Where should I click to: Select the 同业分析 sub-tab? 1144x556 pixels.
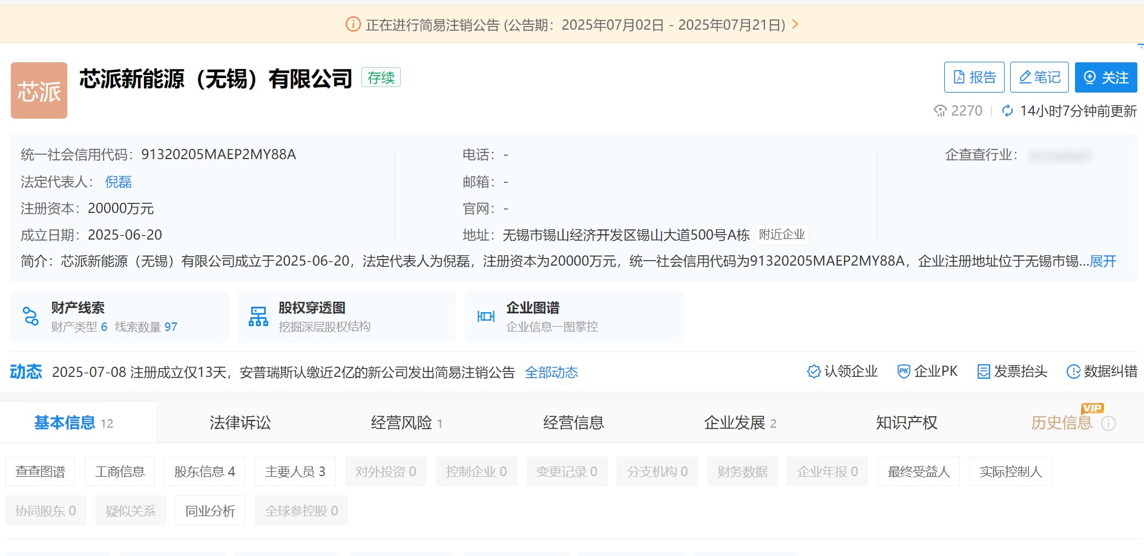point(210,511)
